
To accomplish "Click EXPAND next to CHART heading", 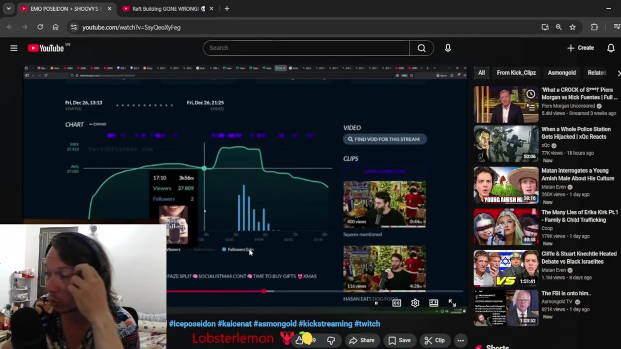I will (98, 124).
